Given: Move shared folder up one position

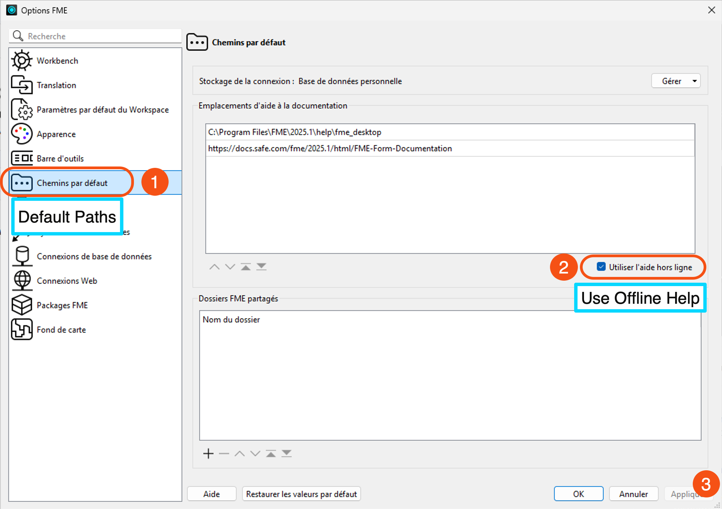Looking at the screenshot, I should click(240, 454).
